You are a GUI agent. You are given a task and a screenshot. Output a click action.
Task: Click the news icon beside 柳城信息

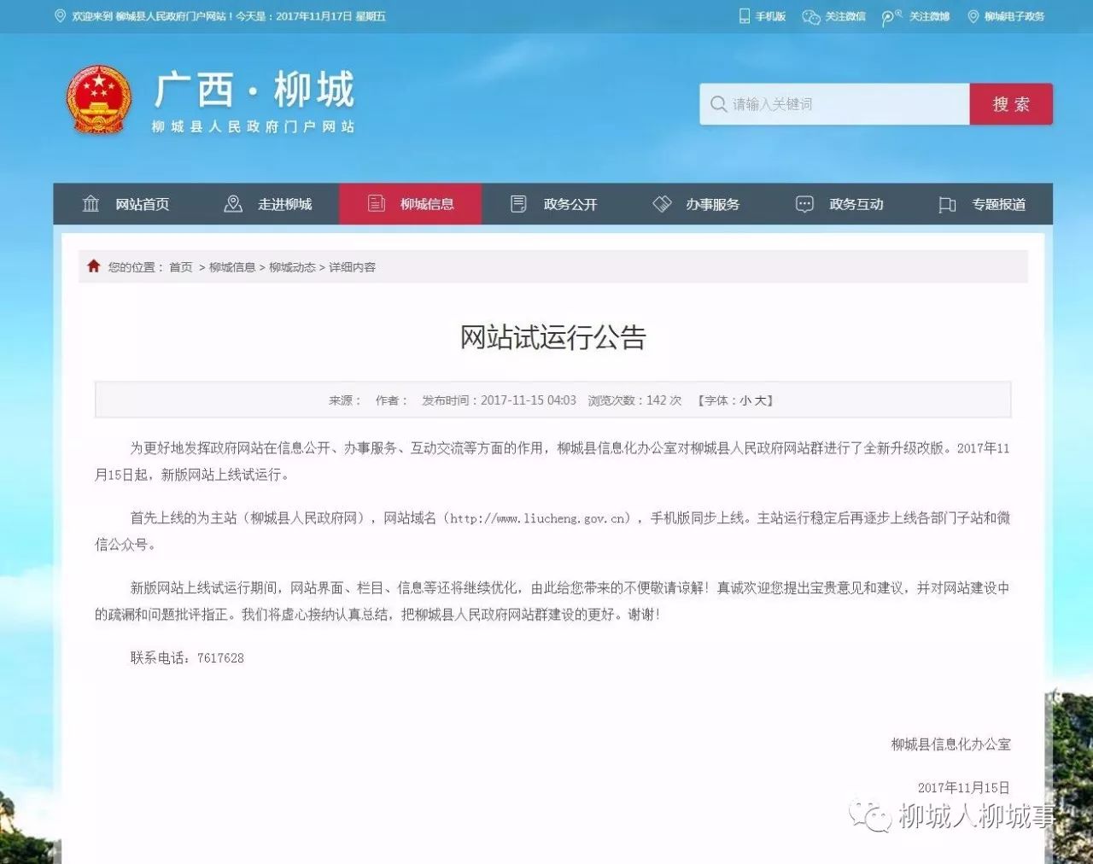click(377, 203)
